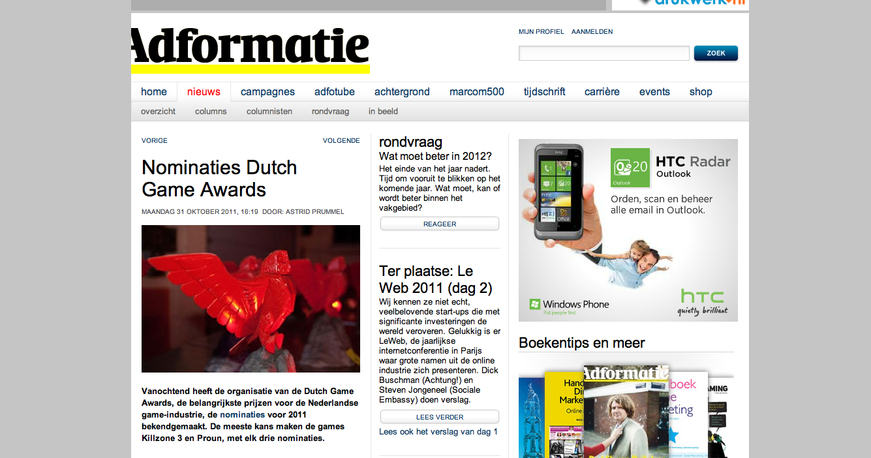
Task: Click the HTC quietly brilliant logo
Action: (703, 303)
